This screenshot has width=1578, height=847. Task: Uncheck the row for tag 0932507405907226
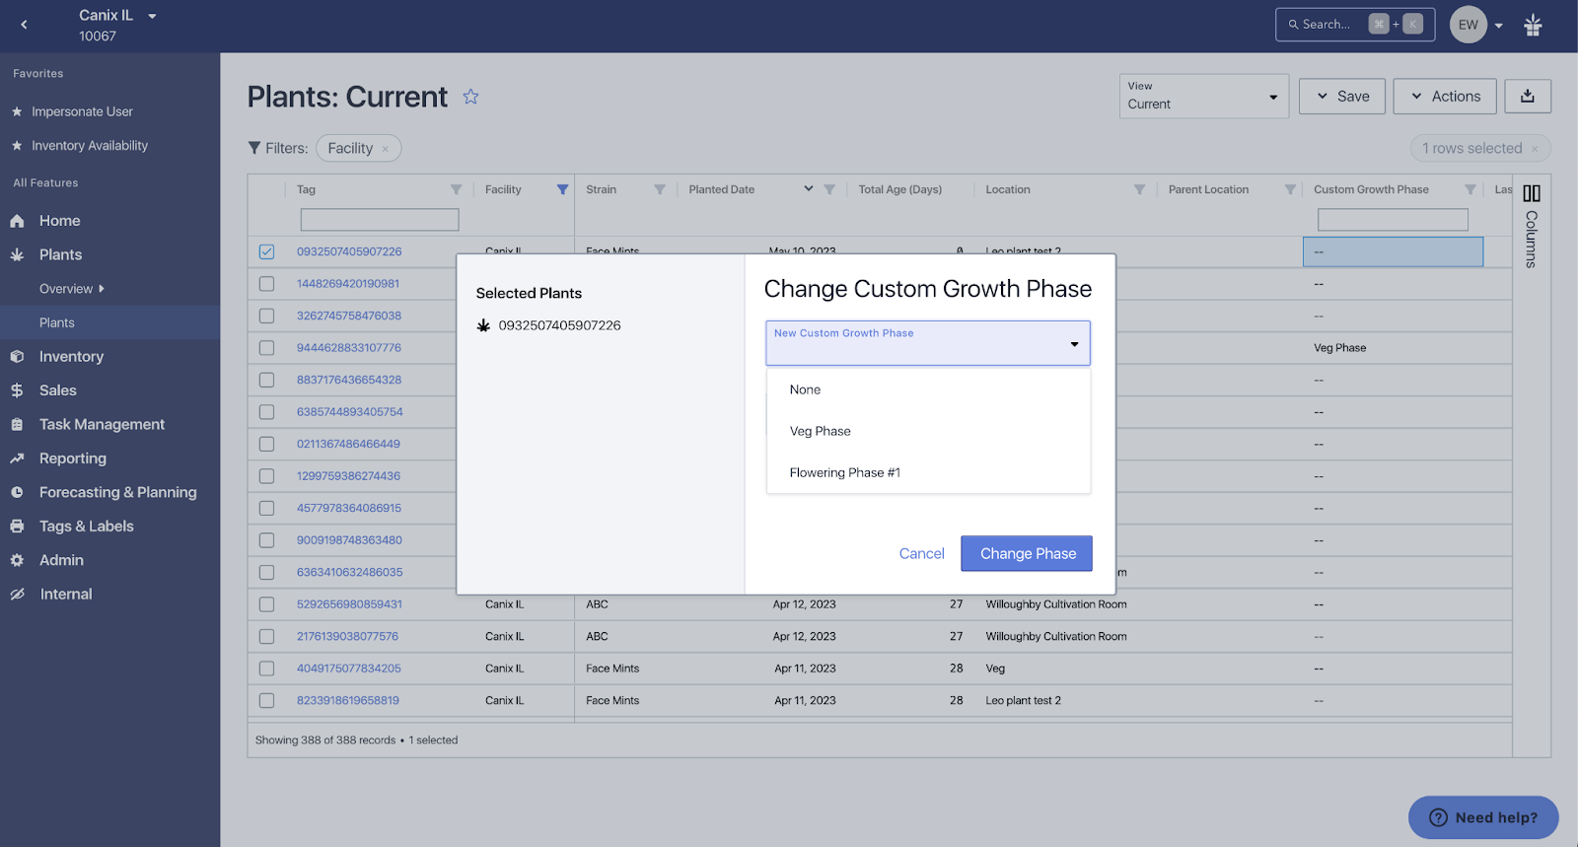(266, 251)
